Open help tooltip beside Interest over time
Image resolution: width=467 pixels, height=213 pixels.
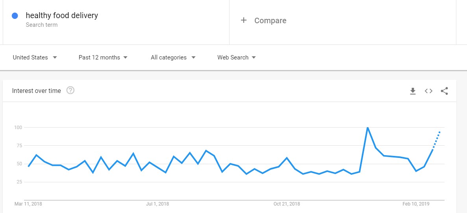(x=70, y=90)
